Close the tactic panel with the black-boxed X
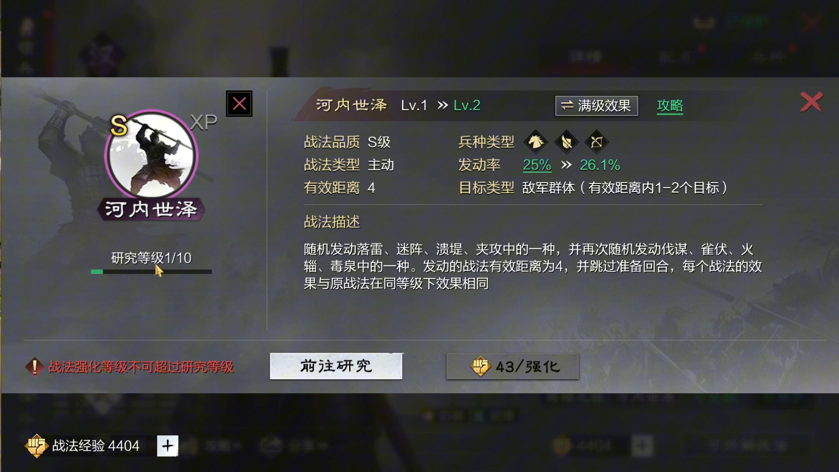The height and width of the screenshot is (472, 839). (239, 104)
